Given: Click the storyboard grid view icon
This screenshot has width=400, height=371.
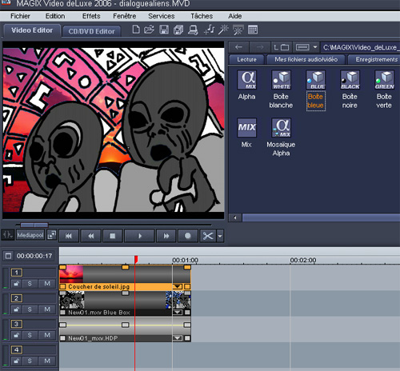Looking at the screenshot, I should click(253, 30).
